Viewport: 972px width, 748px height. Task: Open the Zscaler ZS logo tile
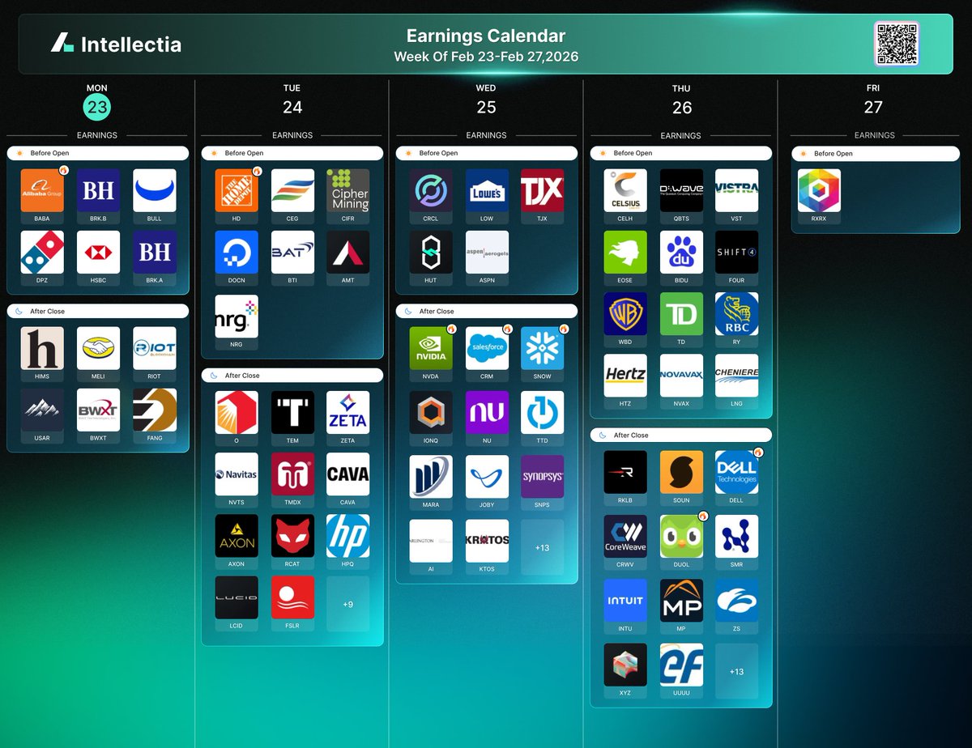tap(737, 601)
